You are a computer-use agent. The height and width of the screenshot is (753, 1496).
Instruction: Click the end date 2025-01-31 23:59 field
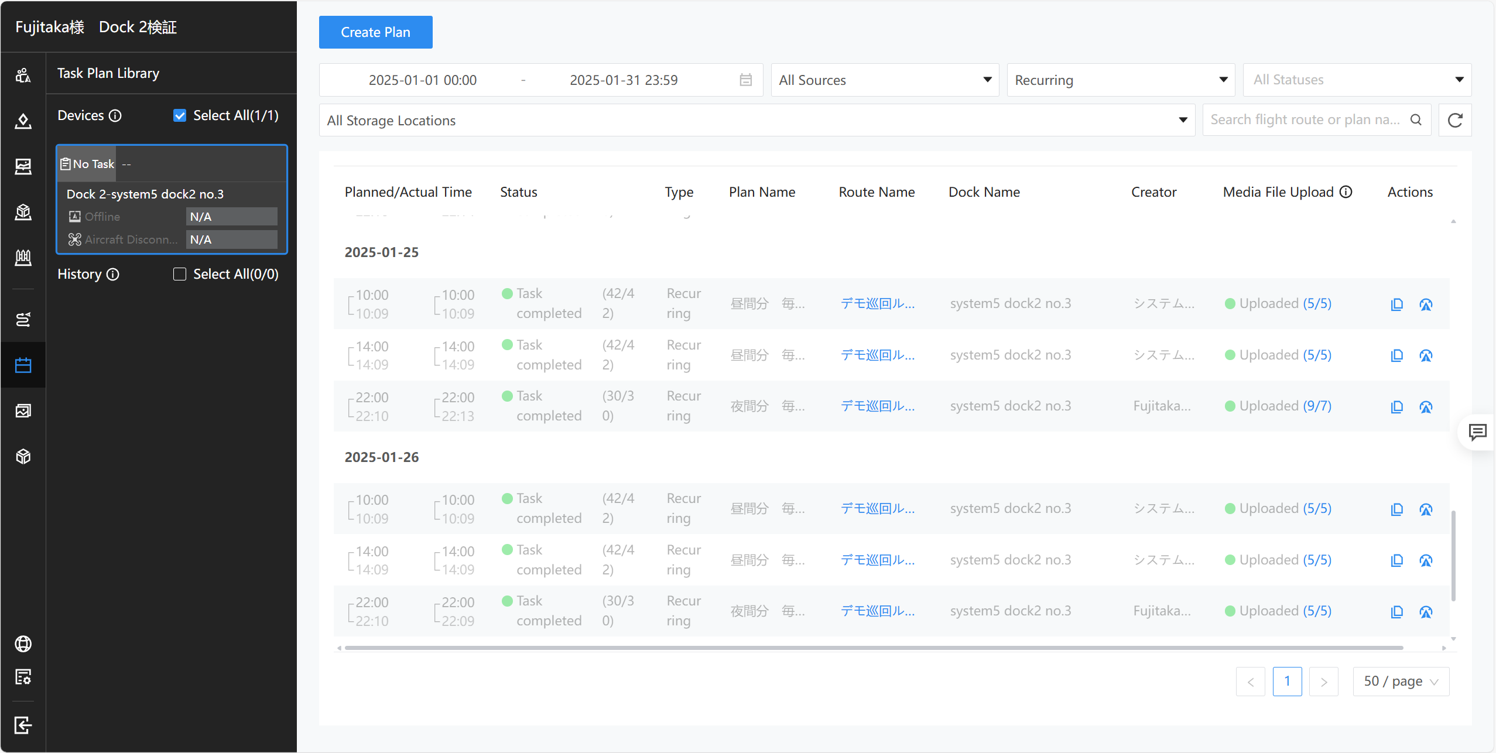[x=624, y=80]
